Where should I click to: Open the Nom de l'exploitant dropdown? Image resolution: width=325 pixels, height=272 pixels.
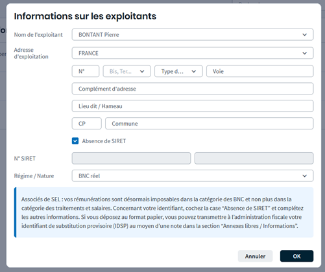(193, 34)
